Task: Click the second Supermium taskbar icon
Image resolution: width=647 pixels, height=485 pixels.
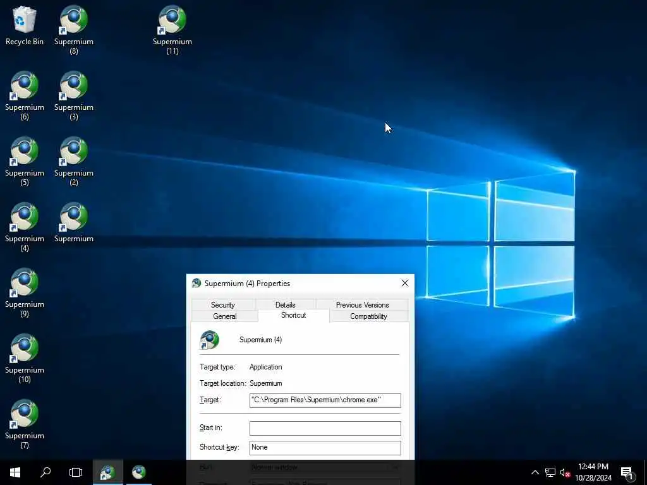Action: 138,472
